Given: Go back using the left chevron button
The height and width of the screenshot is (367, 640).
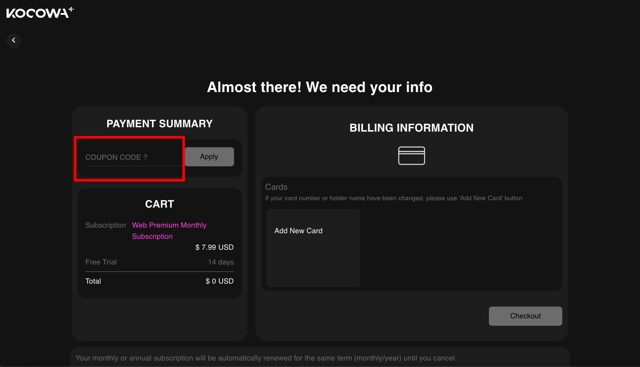Looking at the screenshot, I should 14,40.
